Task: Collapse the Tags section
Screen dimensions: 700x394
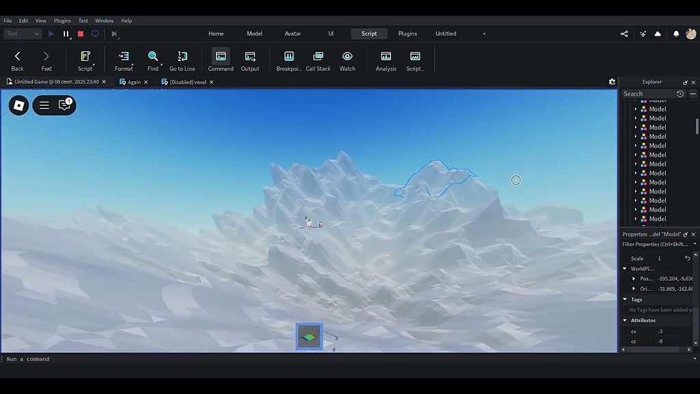Action: click(626, 300)
